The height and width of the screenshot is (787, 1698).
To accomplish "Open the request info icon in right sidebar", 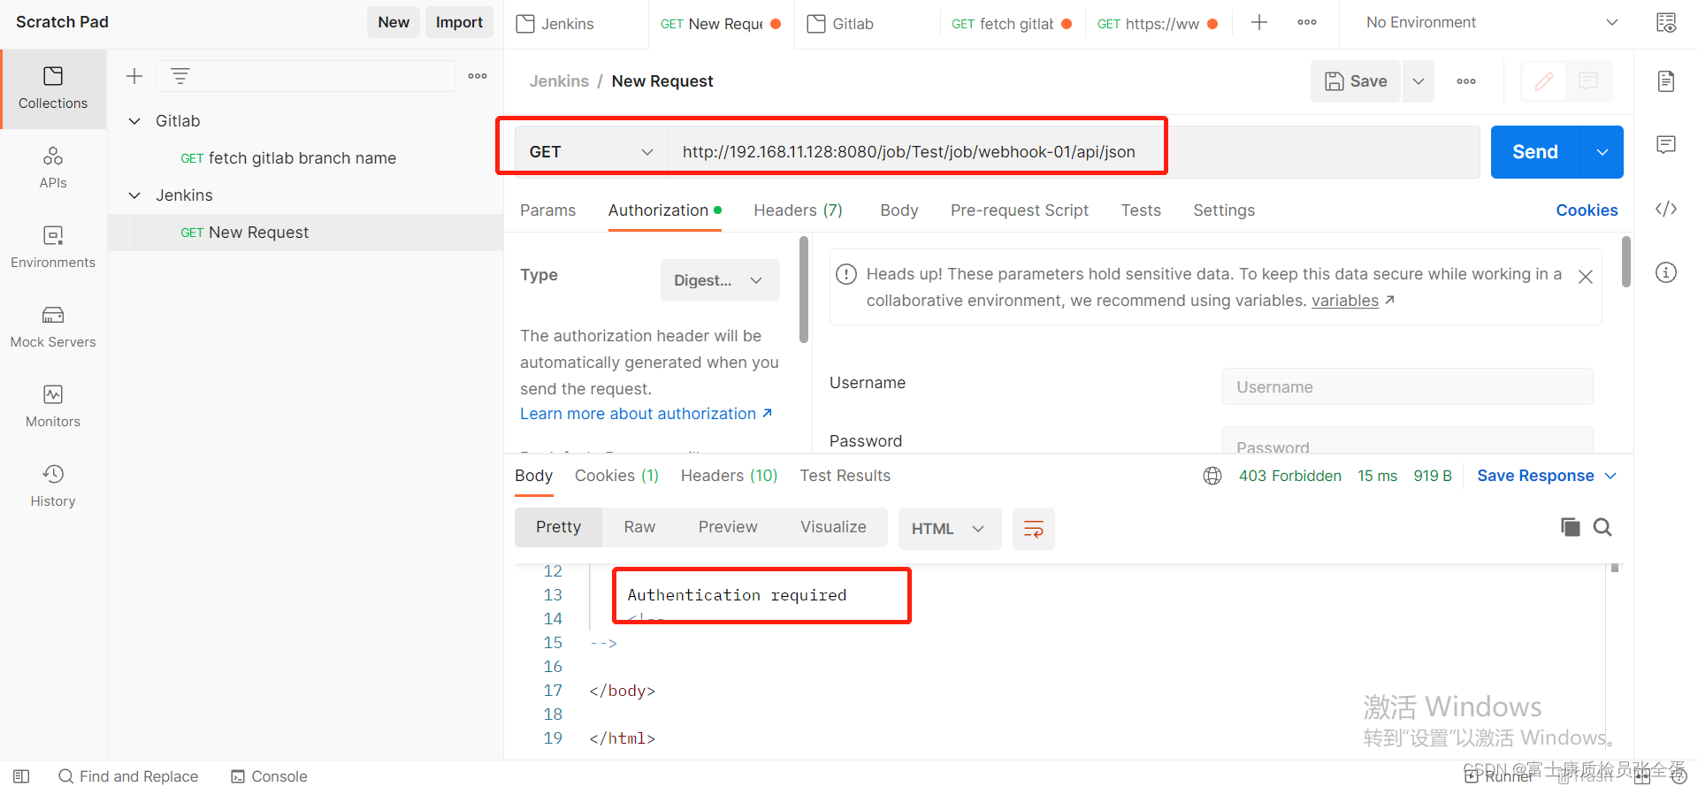I will tap(1666, 272).
